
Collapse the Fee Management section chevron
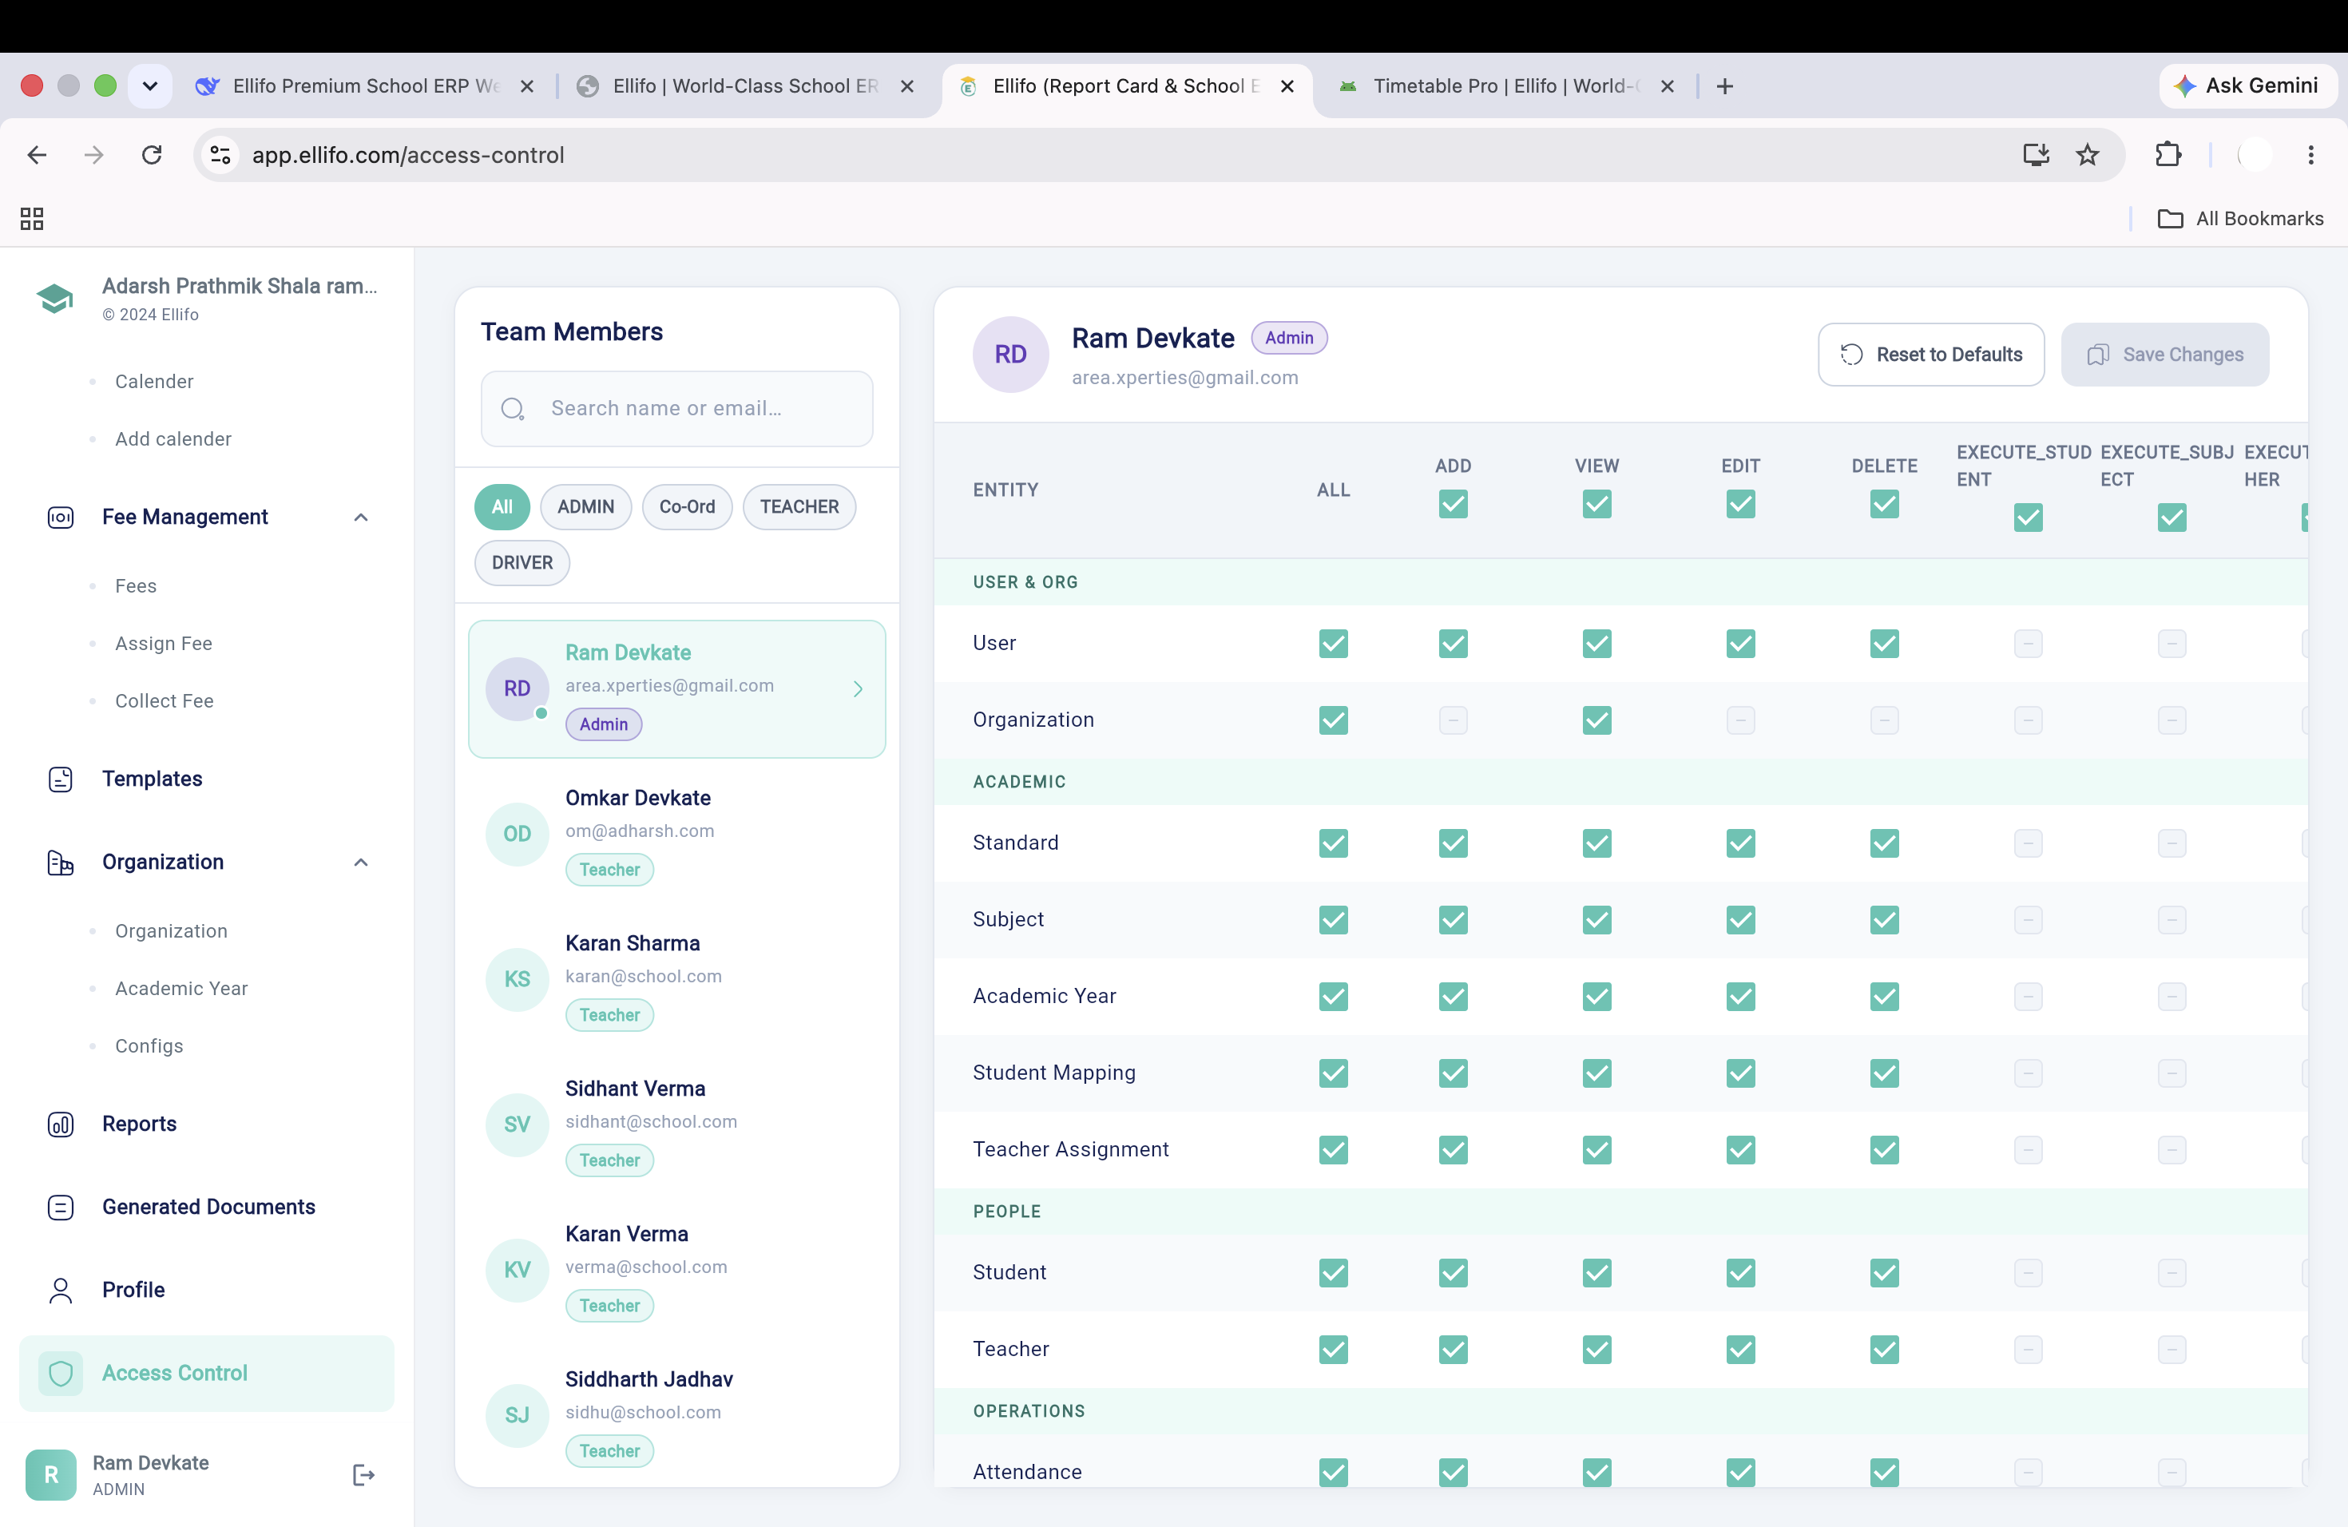361,517
